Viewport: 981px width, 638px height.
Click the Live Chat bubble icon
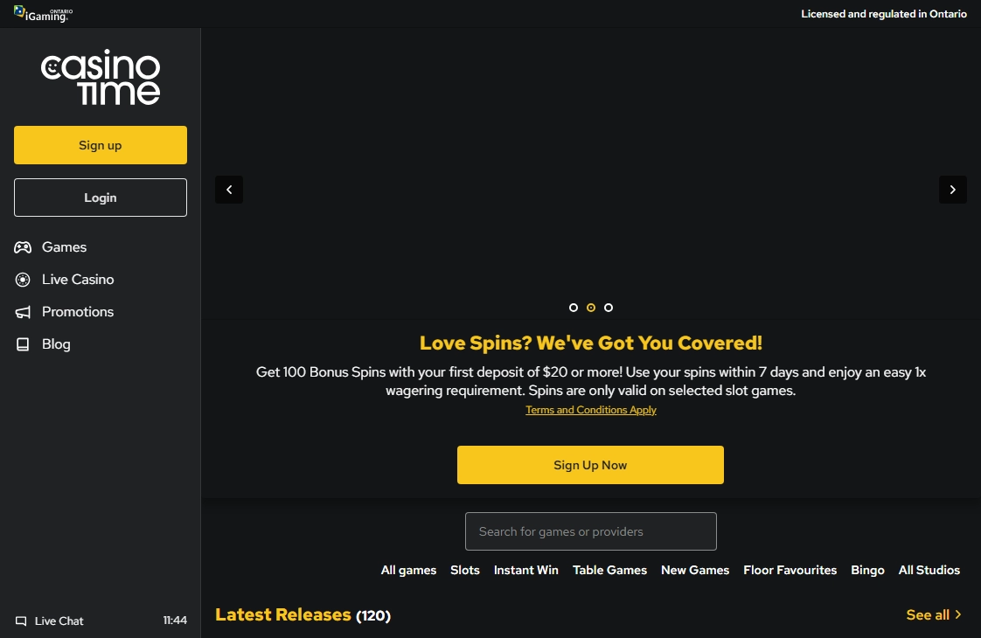pos(21,621)
